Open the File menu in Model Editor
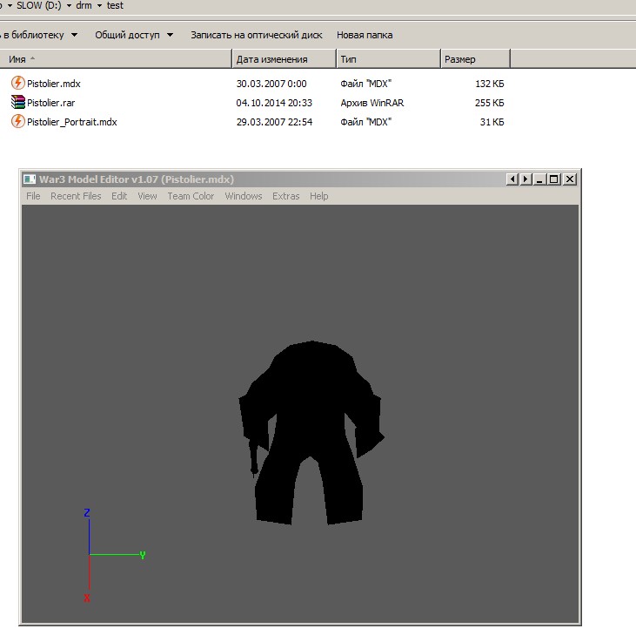Viewport: 636px width, 642px height. click(x=33, y=196)
